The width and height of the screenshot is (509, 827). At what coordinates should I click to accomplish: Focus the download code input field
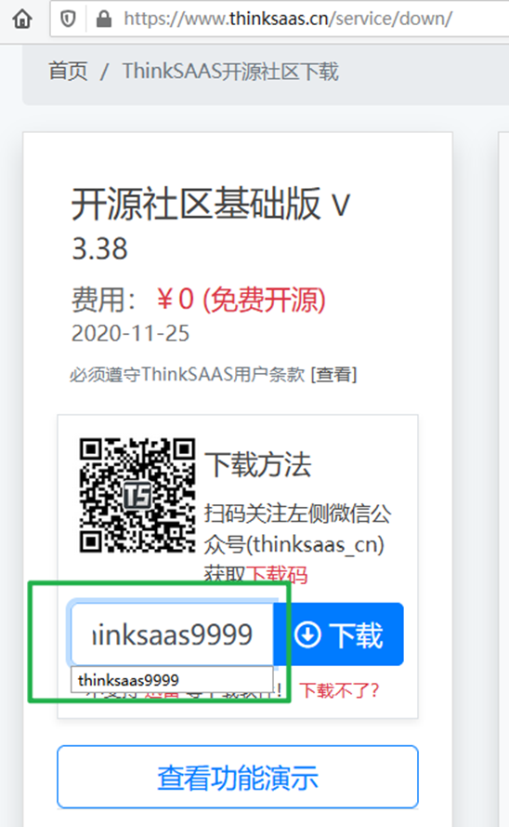tap(172, 634)
